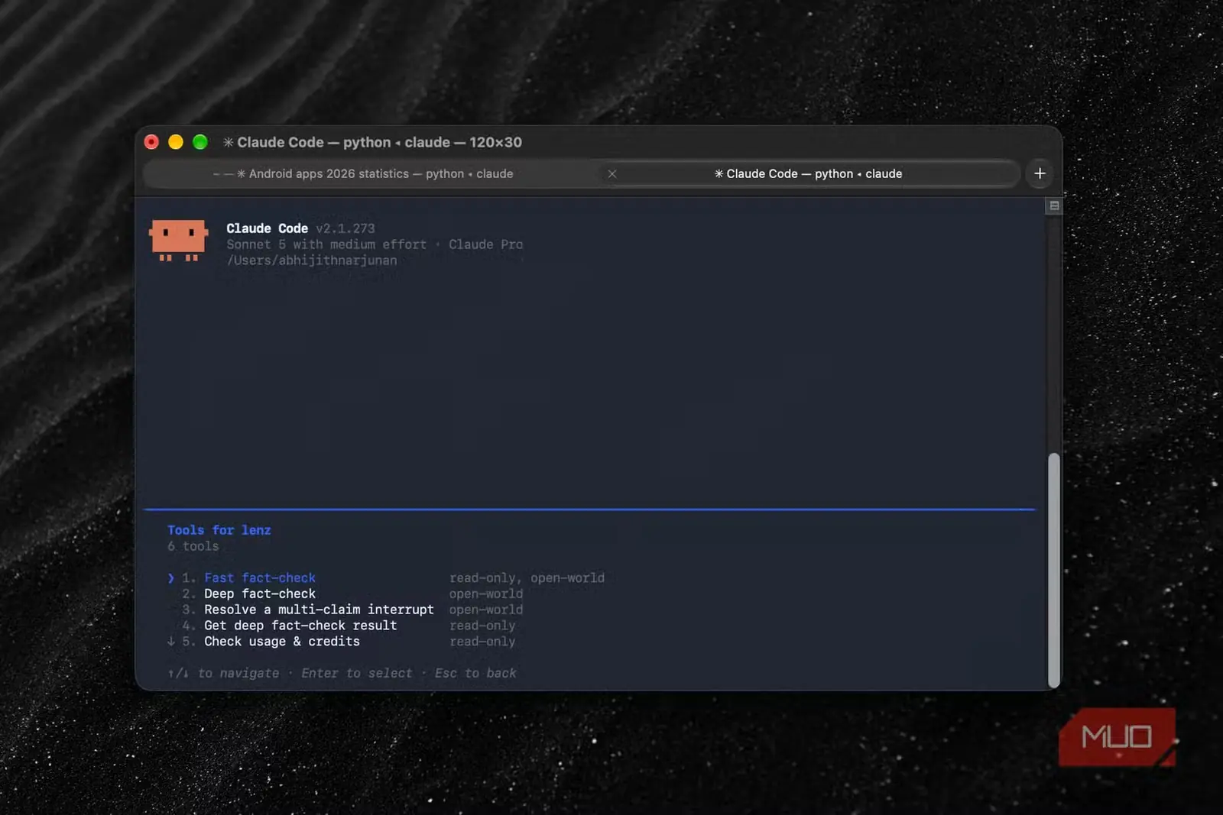Screen dimensions: 1223x815
Task: Click the version text v2.1.273
Action: pyautogui.click(x=345, y=228)
